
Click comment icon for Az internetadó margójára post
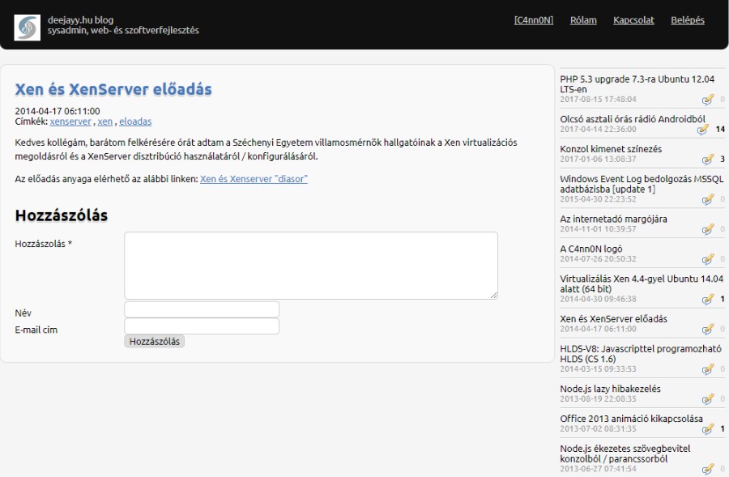[x=708, y=229]
